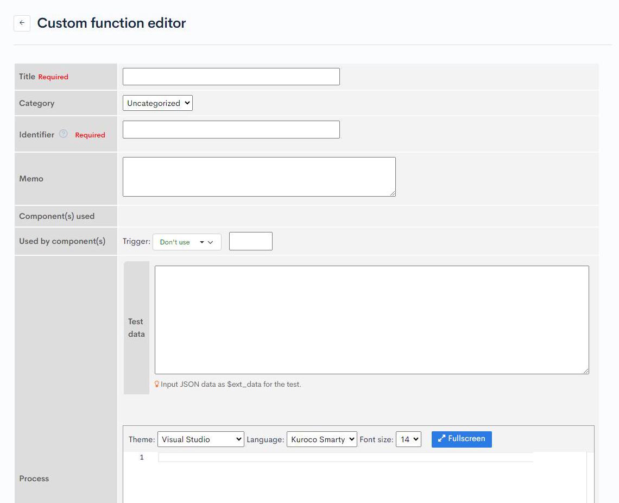The image size is (619, 503).
Task: Open the Language dropdown set to Kuroco Smarty
Action: point(321,439)
